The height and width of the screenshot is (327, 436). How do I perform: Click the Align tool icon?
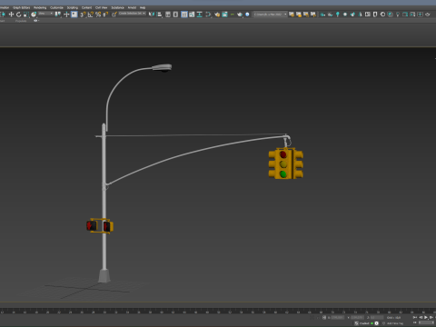point(159,15)
